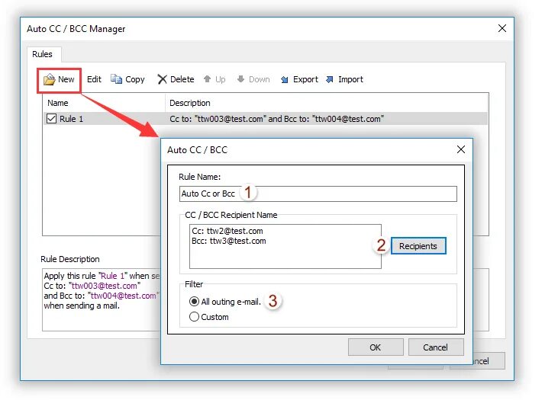Click 'Bcc: ttw3@test.com' recipient line
The width and height of the screenshot is (558, 400).
[x=228, y=241]
